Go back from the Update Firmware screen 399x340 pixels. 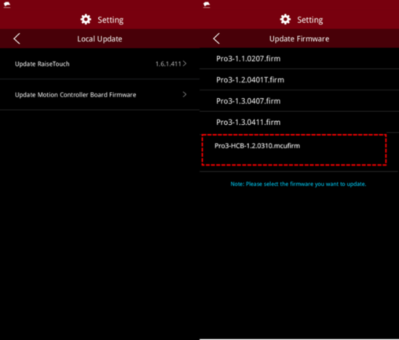[x=216, y=39]
